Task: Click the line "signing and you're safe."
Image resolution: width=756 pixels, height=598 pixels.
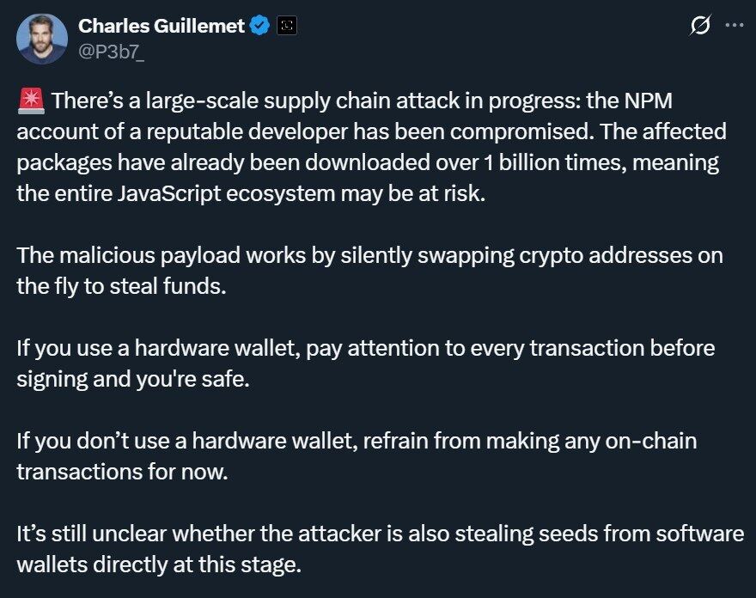Action: (x=133, y=379)
